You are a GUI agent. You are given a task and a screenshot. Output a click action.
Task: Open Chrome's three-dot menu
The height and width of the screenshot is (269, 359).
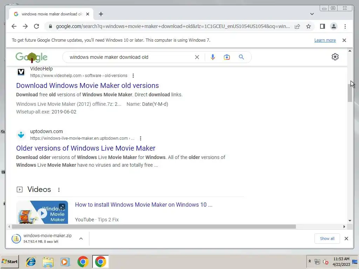[345, 26]
